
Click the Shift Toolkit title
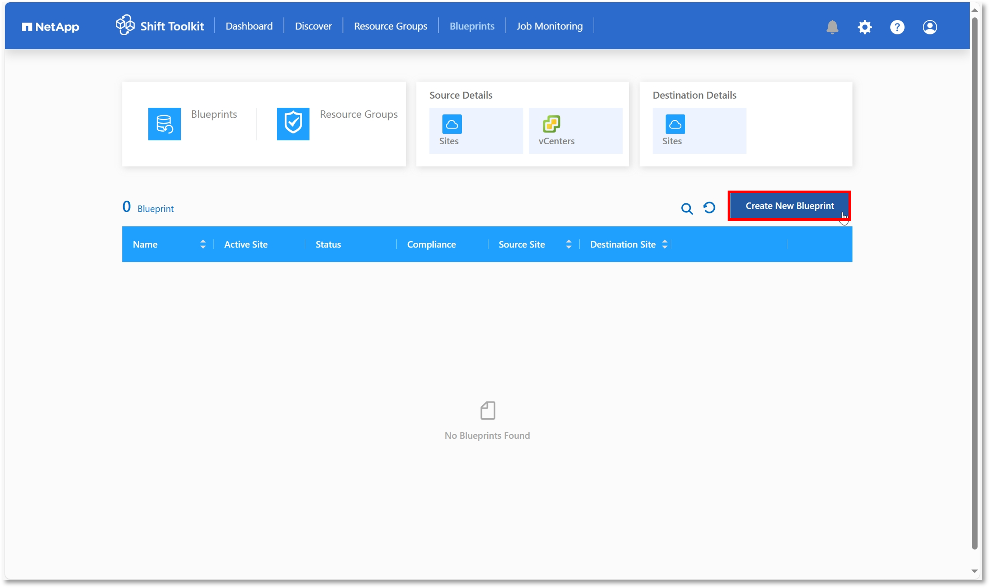click(x=172, y=27)
